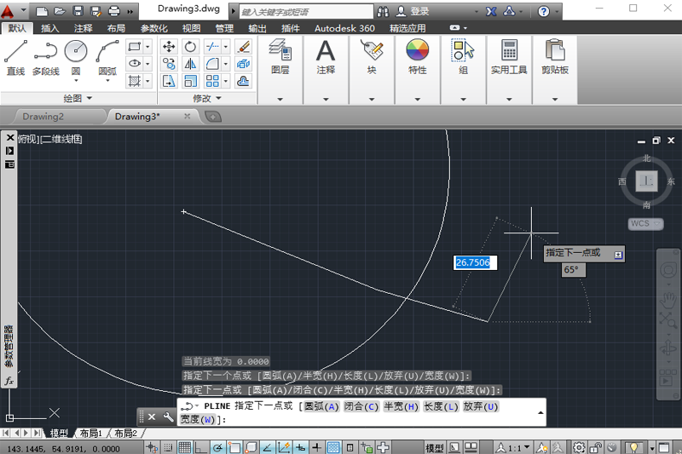This screenshot has width=682, height=454.
Task: Switch to the 布局1 layout tab
Action: (x=90, y=434)
